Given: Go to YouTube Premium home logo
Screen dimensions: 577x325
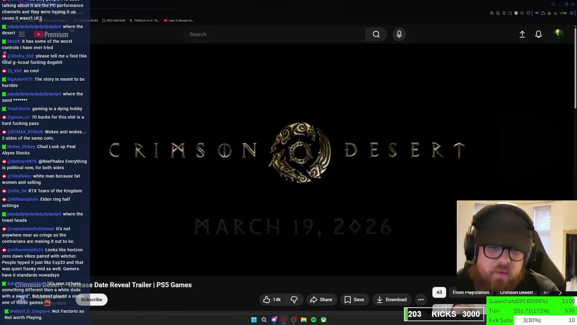Looking at the screenshot, I should (51, 34).
